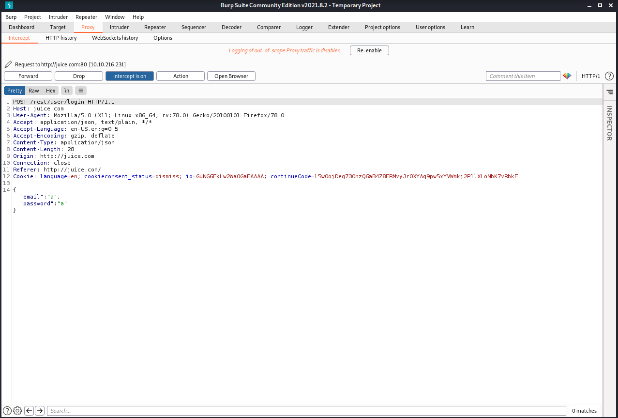This screenshot has width=618, height=418.
Task: Select the Proxy tool tab
Action: [x=88, y=27]
